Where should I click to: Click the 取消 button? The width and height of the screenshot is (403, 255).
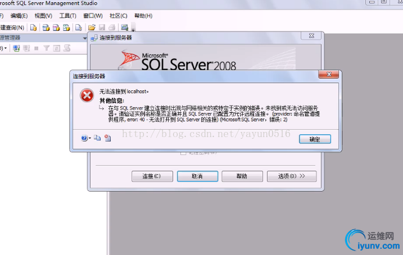click(197, 176)
